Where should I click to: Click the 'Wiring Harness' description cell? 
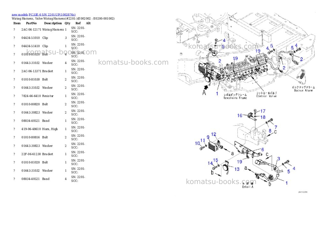pyautogui.click(x=53, y=30)
